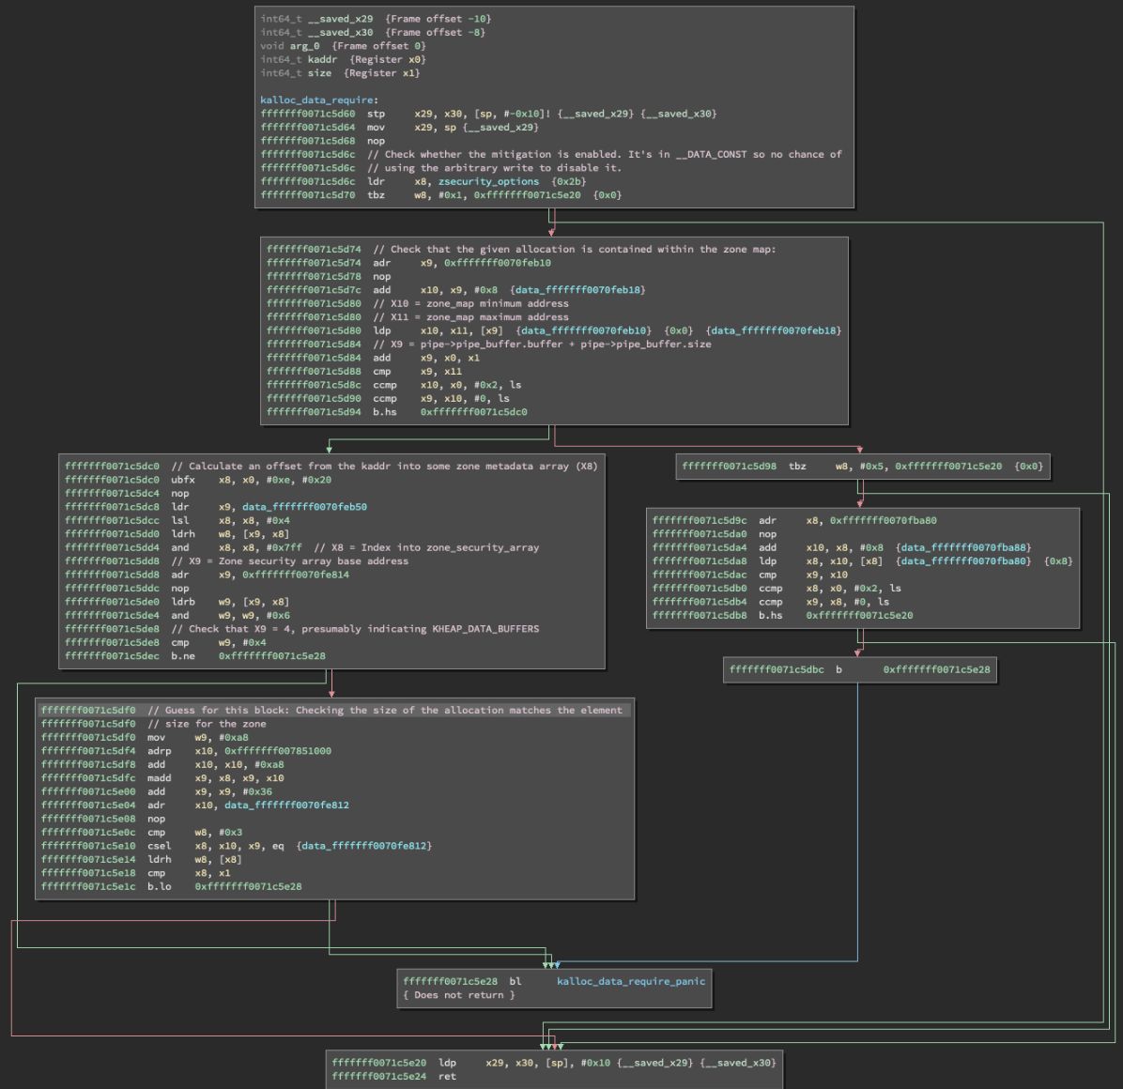Image resolution: width=1123 pixels, height=1089 pixels.
Task: Click the b.ne instruction at fffffff0071c5dec
Action: [194, 656]
